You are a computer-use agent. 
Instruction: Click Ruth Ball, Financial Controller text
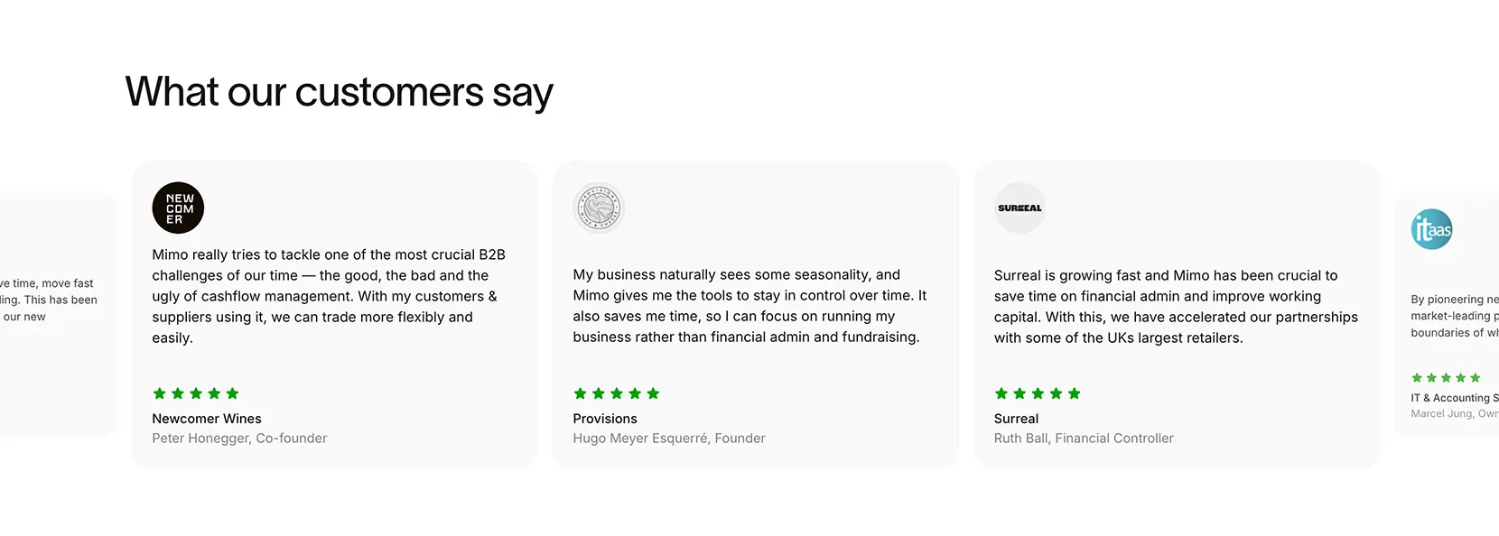1084,439
